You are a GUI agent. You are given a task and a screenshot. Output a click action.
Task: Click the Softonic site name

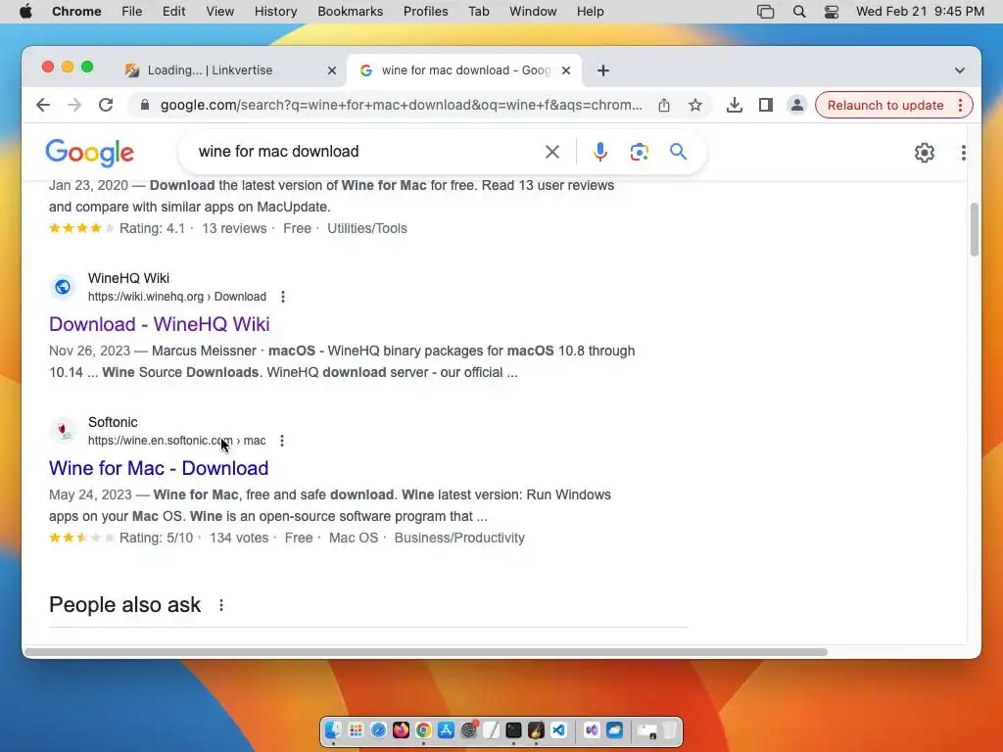click(x=113, y=422)
